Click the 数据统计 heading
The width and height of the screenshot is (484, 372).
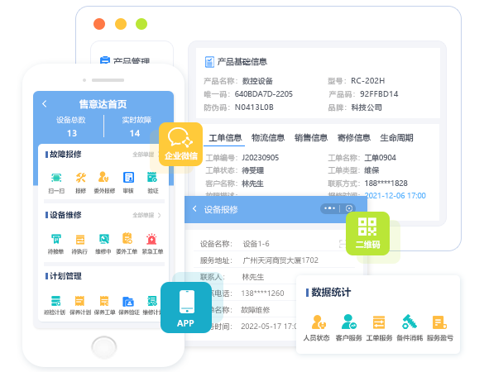tap(331, 292)
